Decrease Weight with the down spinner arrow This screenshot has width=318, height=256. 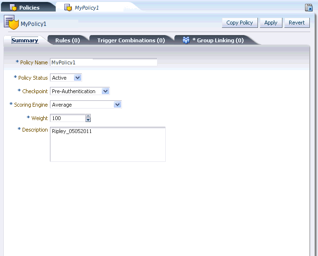(88, 120)
